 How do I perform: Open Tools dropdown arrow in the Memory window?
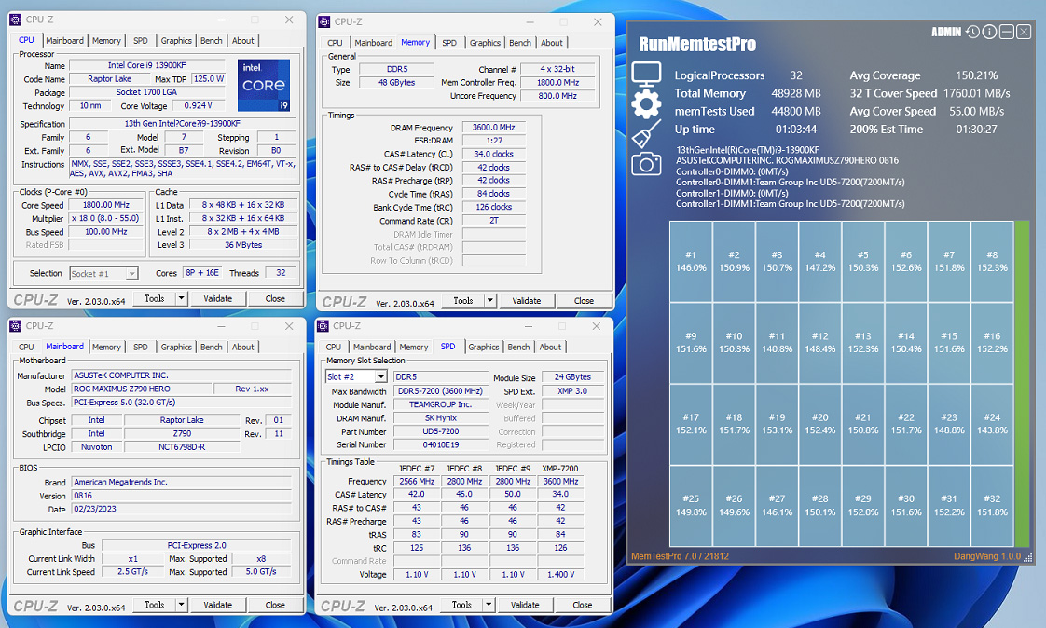pyautogui.click(x=490, y=301)
